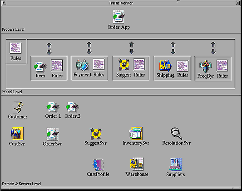Select the CustProfile icon
The height and width of the screenshot is (191, 242).
coord(98,165)
